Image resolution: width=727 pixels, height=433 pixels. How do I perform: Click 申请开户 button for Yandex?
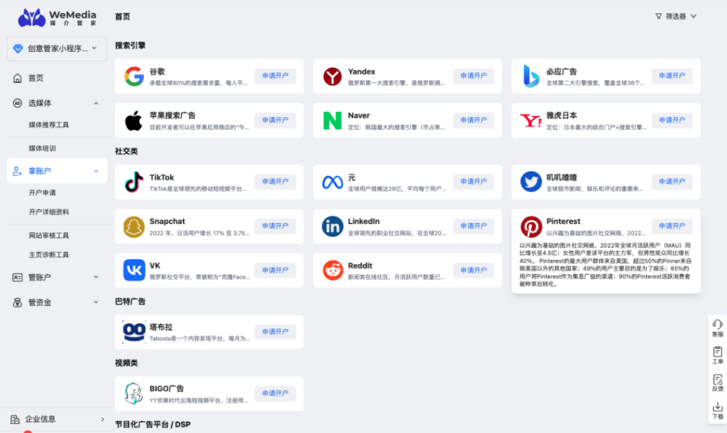pos(474,76)
